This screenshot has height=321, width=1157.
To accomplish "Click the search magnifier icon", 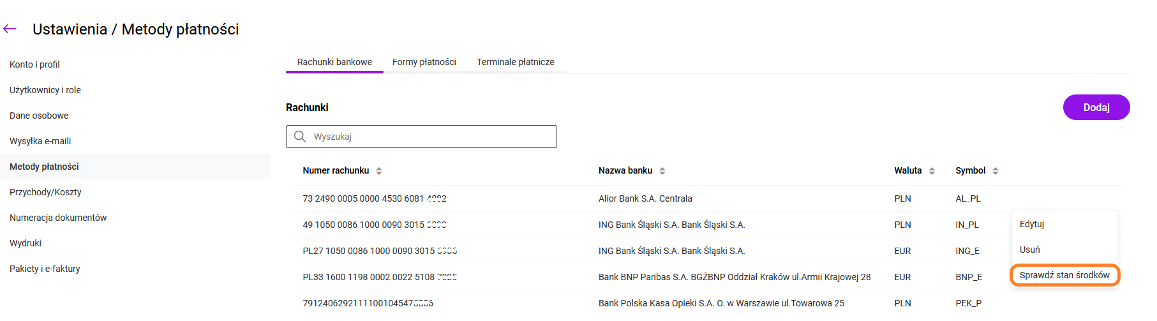I will 300,137.
